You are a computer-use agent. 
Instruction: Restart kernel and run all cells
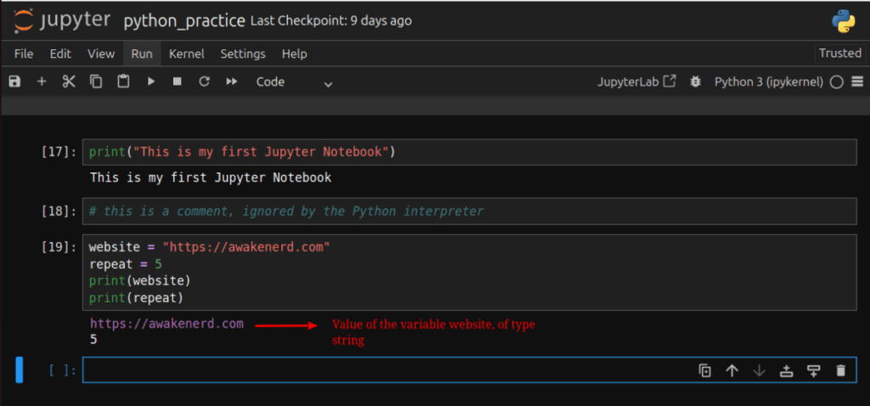[x=231, y=82]
